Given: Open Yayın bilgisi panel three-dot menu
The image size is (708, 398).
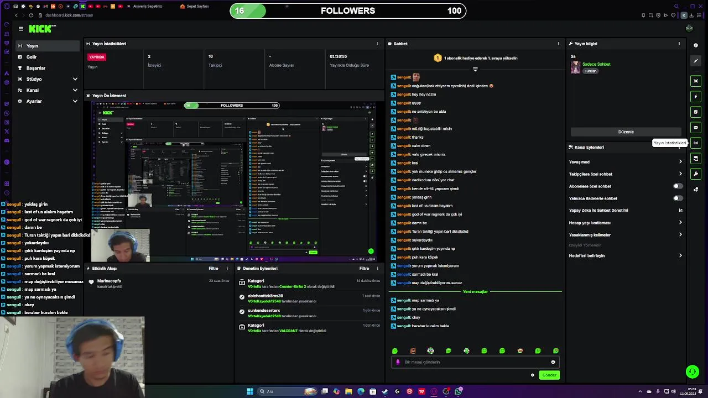Looking at the screenshot, I should [679, 44].
